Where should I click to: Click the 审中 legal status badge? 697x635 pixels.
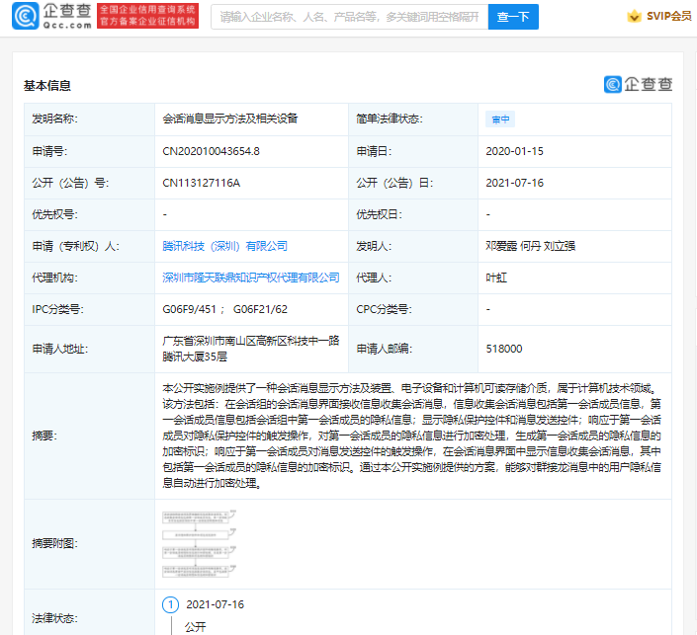(x=500, y=119)
